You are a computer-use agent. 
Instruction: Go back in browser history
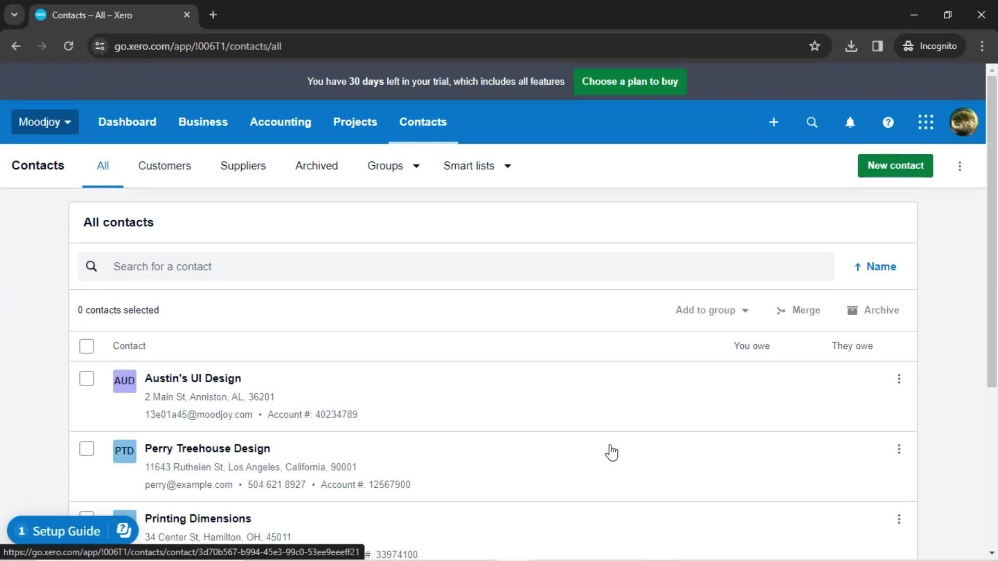16,46
